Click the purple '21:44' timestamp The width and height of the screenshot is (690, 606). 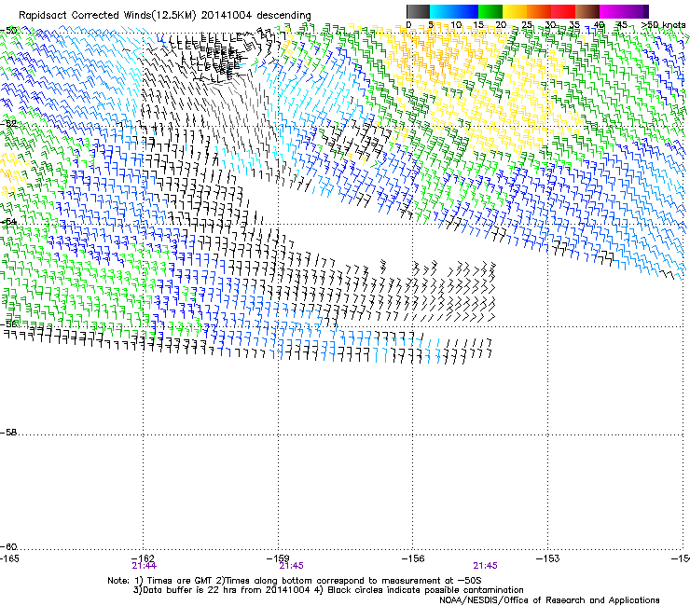tap(144, 566)
